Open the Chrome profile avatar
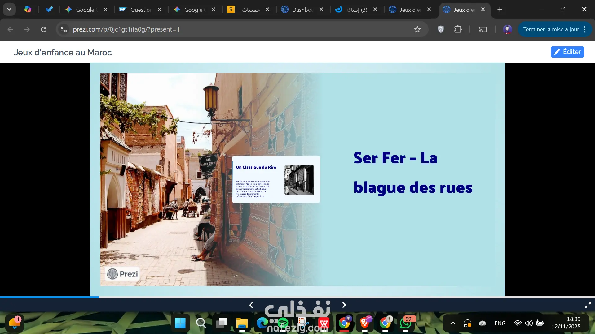Image resolution: width=595 pixels, height=334 pixels. click(507, 29)
